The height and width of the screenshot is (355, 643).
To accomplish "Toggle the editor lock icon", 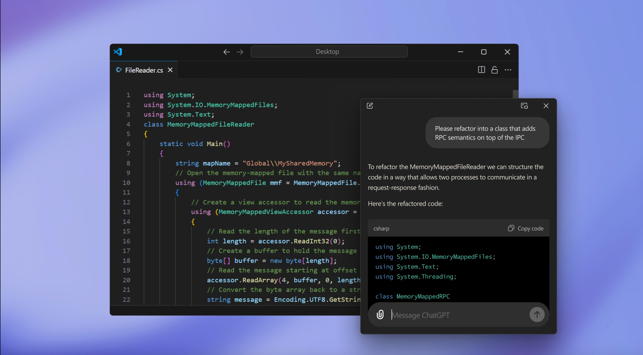I will click(x=495, y=70).
